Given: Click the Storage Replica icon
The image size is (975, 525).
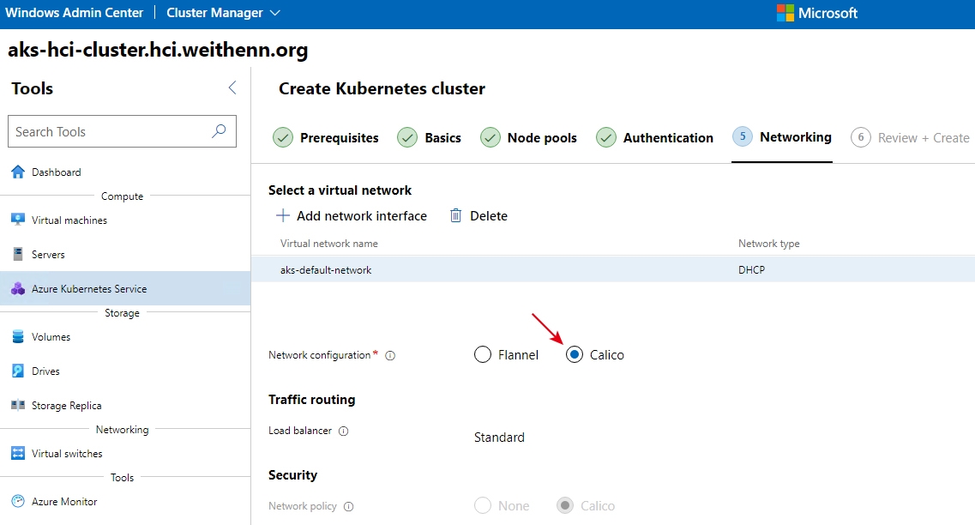Looking at the screenshot, I should tap(18, 406).
